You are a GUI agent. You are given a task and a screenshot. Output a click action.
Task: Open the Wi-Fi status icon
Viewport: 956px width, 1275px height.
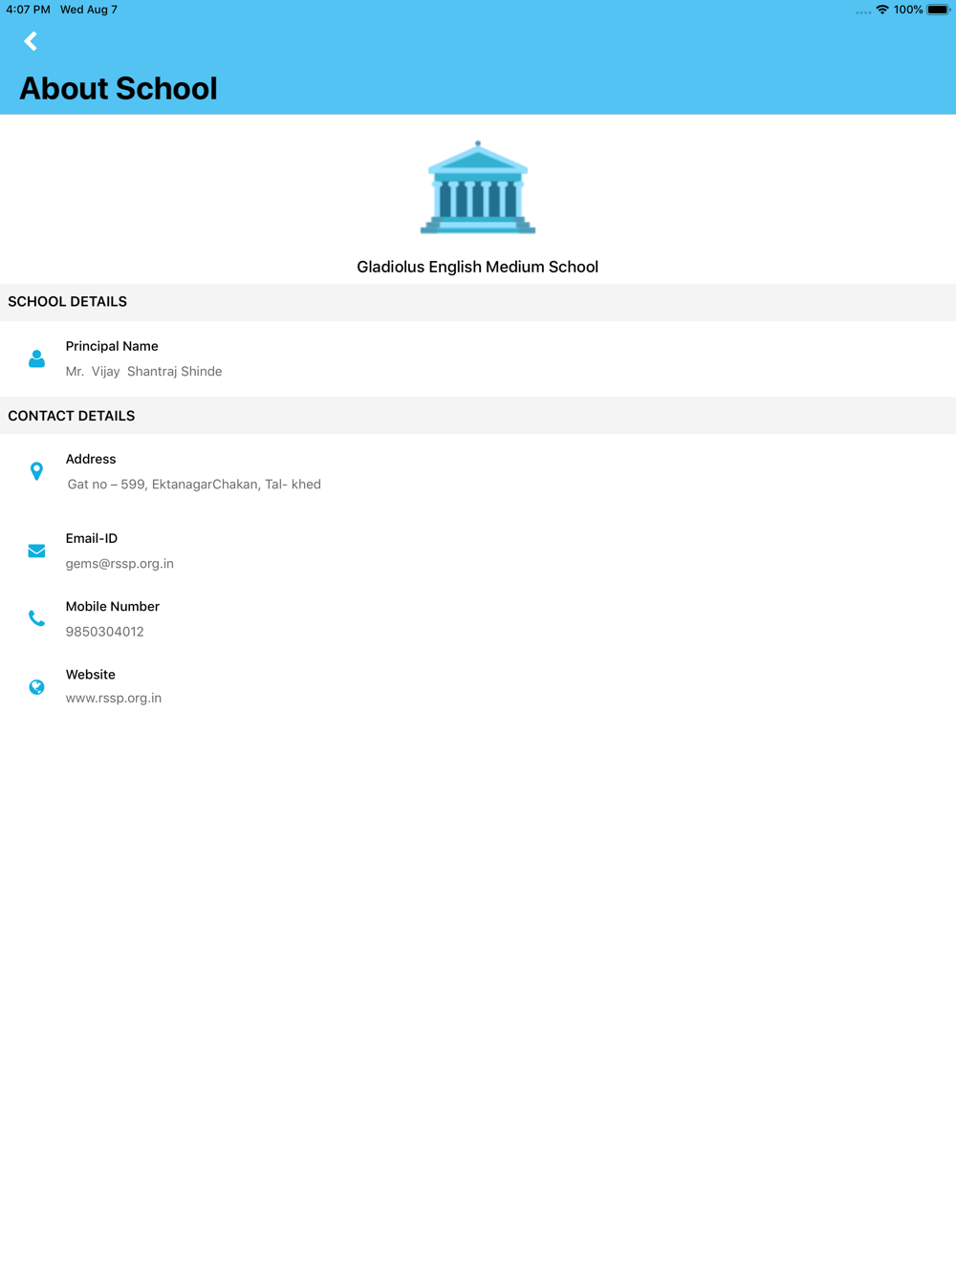coord(882,10)
